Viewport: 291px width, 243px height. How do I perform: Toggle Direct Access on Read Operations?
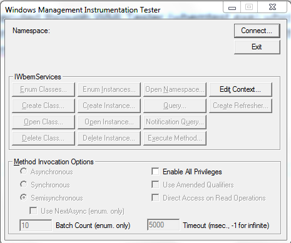(155, 198)
